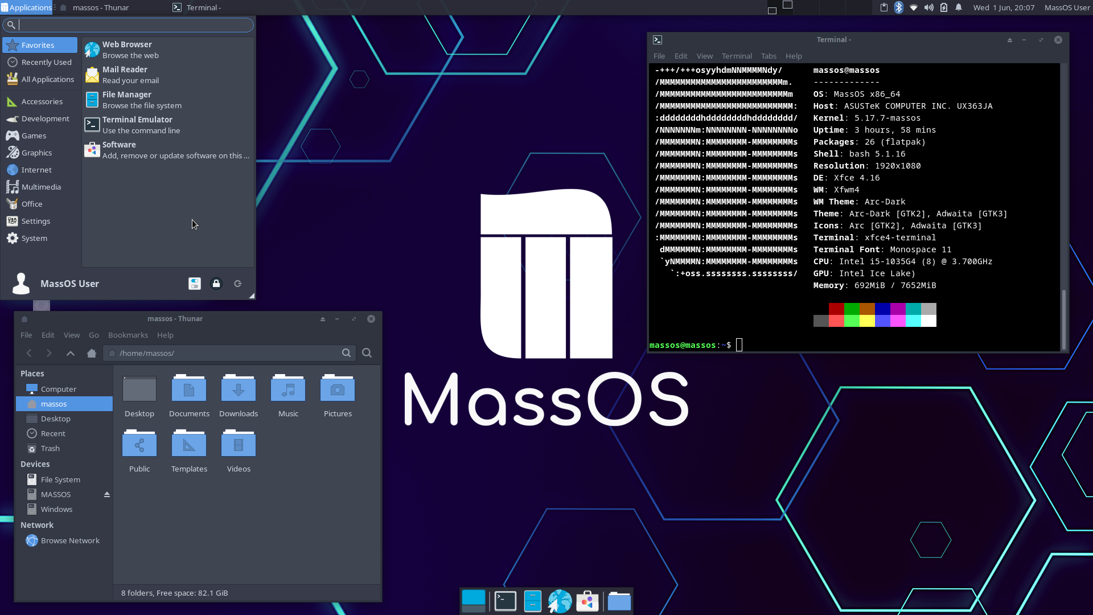Eject the MASSOS device

(x=107, y=494)
